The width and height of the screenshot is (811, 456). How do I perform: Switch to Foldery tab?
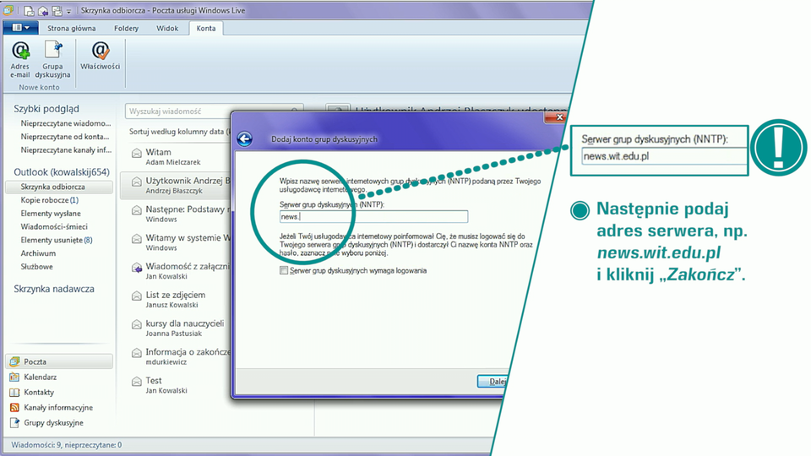coord(126,28)
